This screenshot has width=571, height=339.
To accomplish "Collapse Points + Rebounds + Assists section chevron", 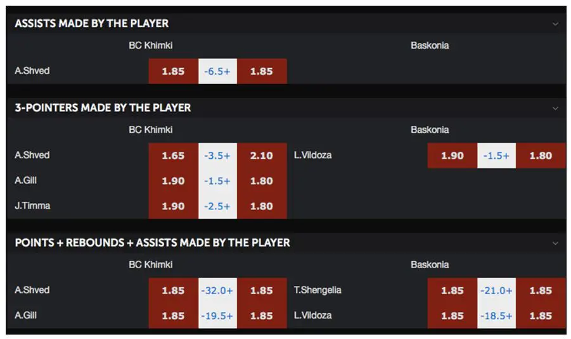I will [x=555, y=243].
